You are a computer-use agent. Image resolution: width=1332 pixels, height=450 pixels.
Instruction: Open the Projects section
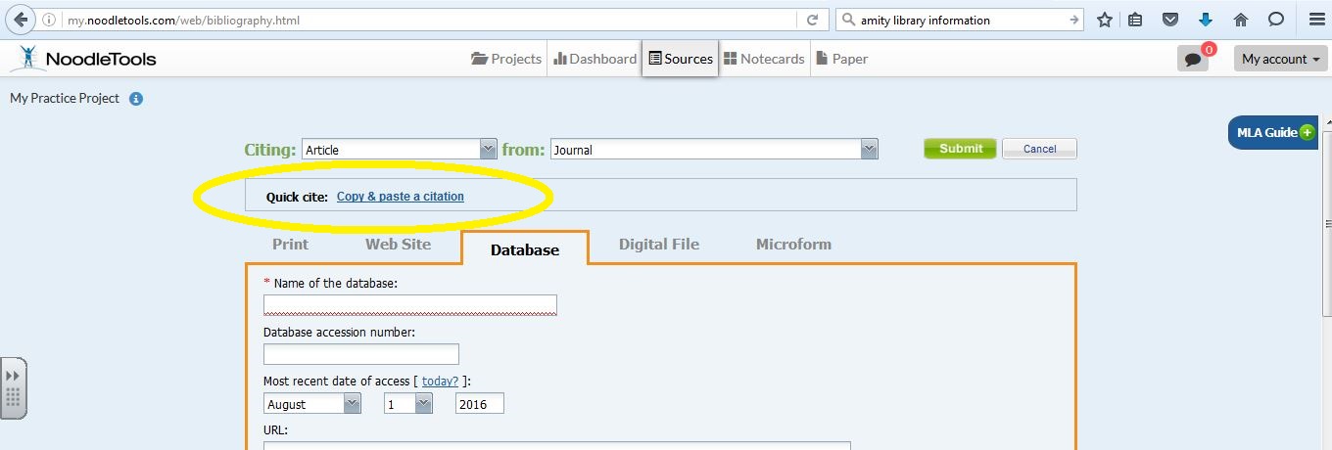pyautogui.click(x=506, y=59)
